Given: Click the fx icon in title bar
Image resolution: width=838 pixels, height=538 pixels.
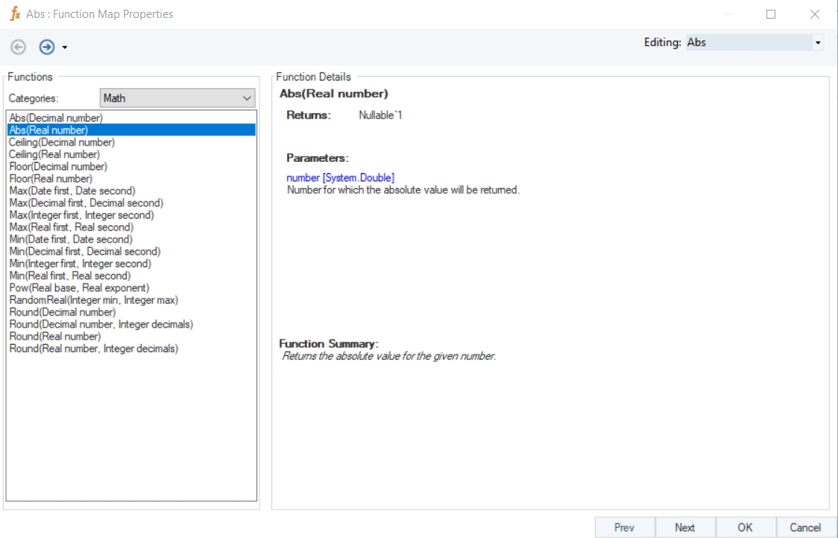Looking at the screenshot, I should pos(15,13).
